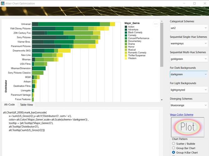
Task: Open the Categorical Schemes dropdown showing set2
Action: click(x=189, y=28)
